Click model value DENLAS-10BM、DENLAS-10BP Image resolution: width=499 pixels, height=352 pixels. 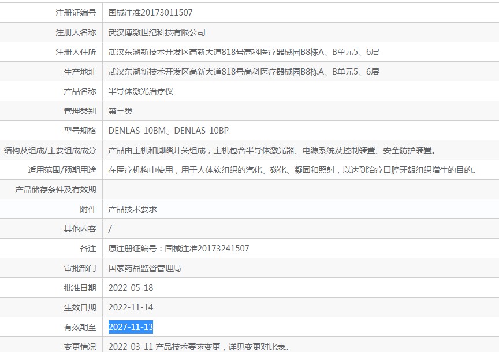tap(168, 131)
